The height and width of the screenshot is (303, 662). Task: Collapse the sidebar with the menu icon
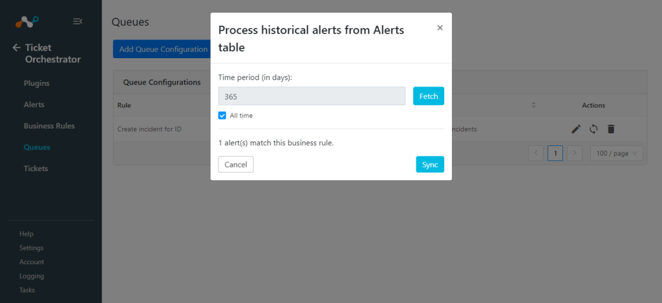point(78,21)
